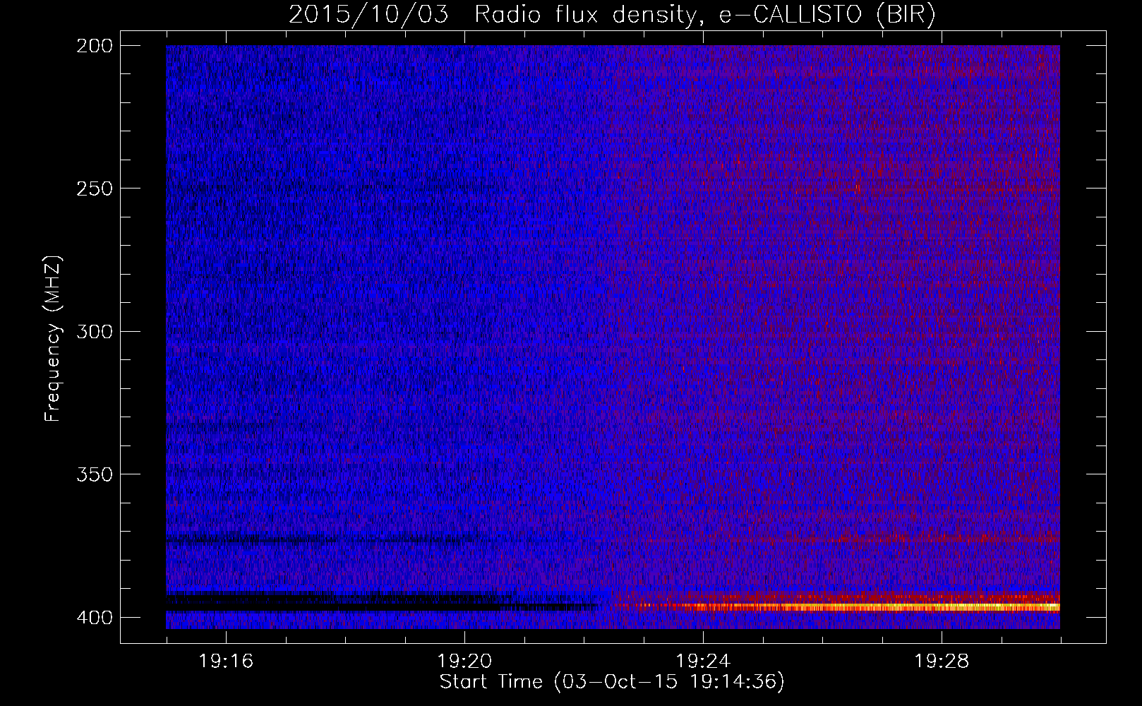Image resolution: width=1142 pixels, height=706 pixels.
Task: Click the 19:24 time tick label
Action: click(703, 662)
